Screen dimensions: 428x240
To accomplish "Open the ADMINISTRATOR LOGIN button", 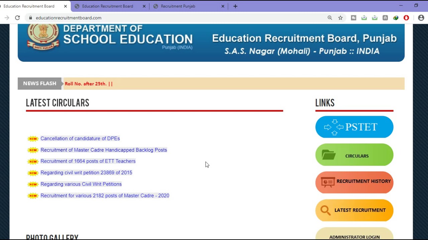I will (x=354, y=234).
